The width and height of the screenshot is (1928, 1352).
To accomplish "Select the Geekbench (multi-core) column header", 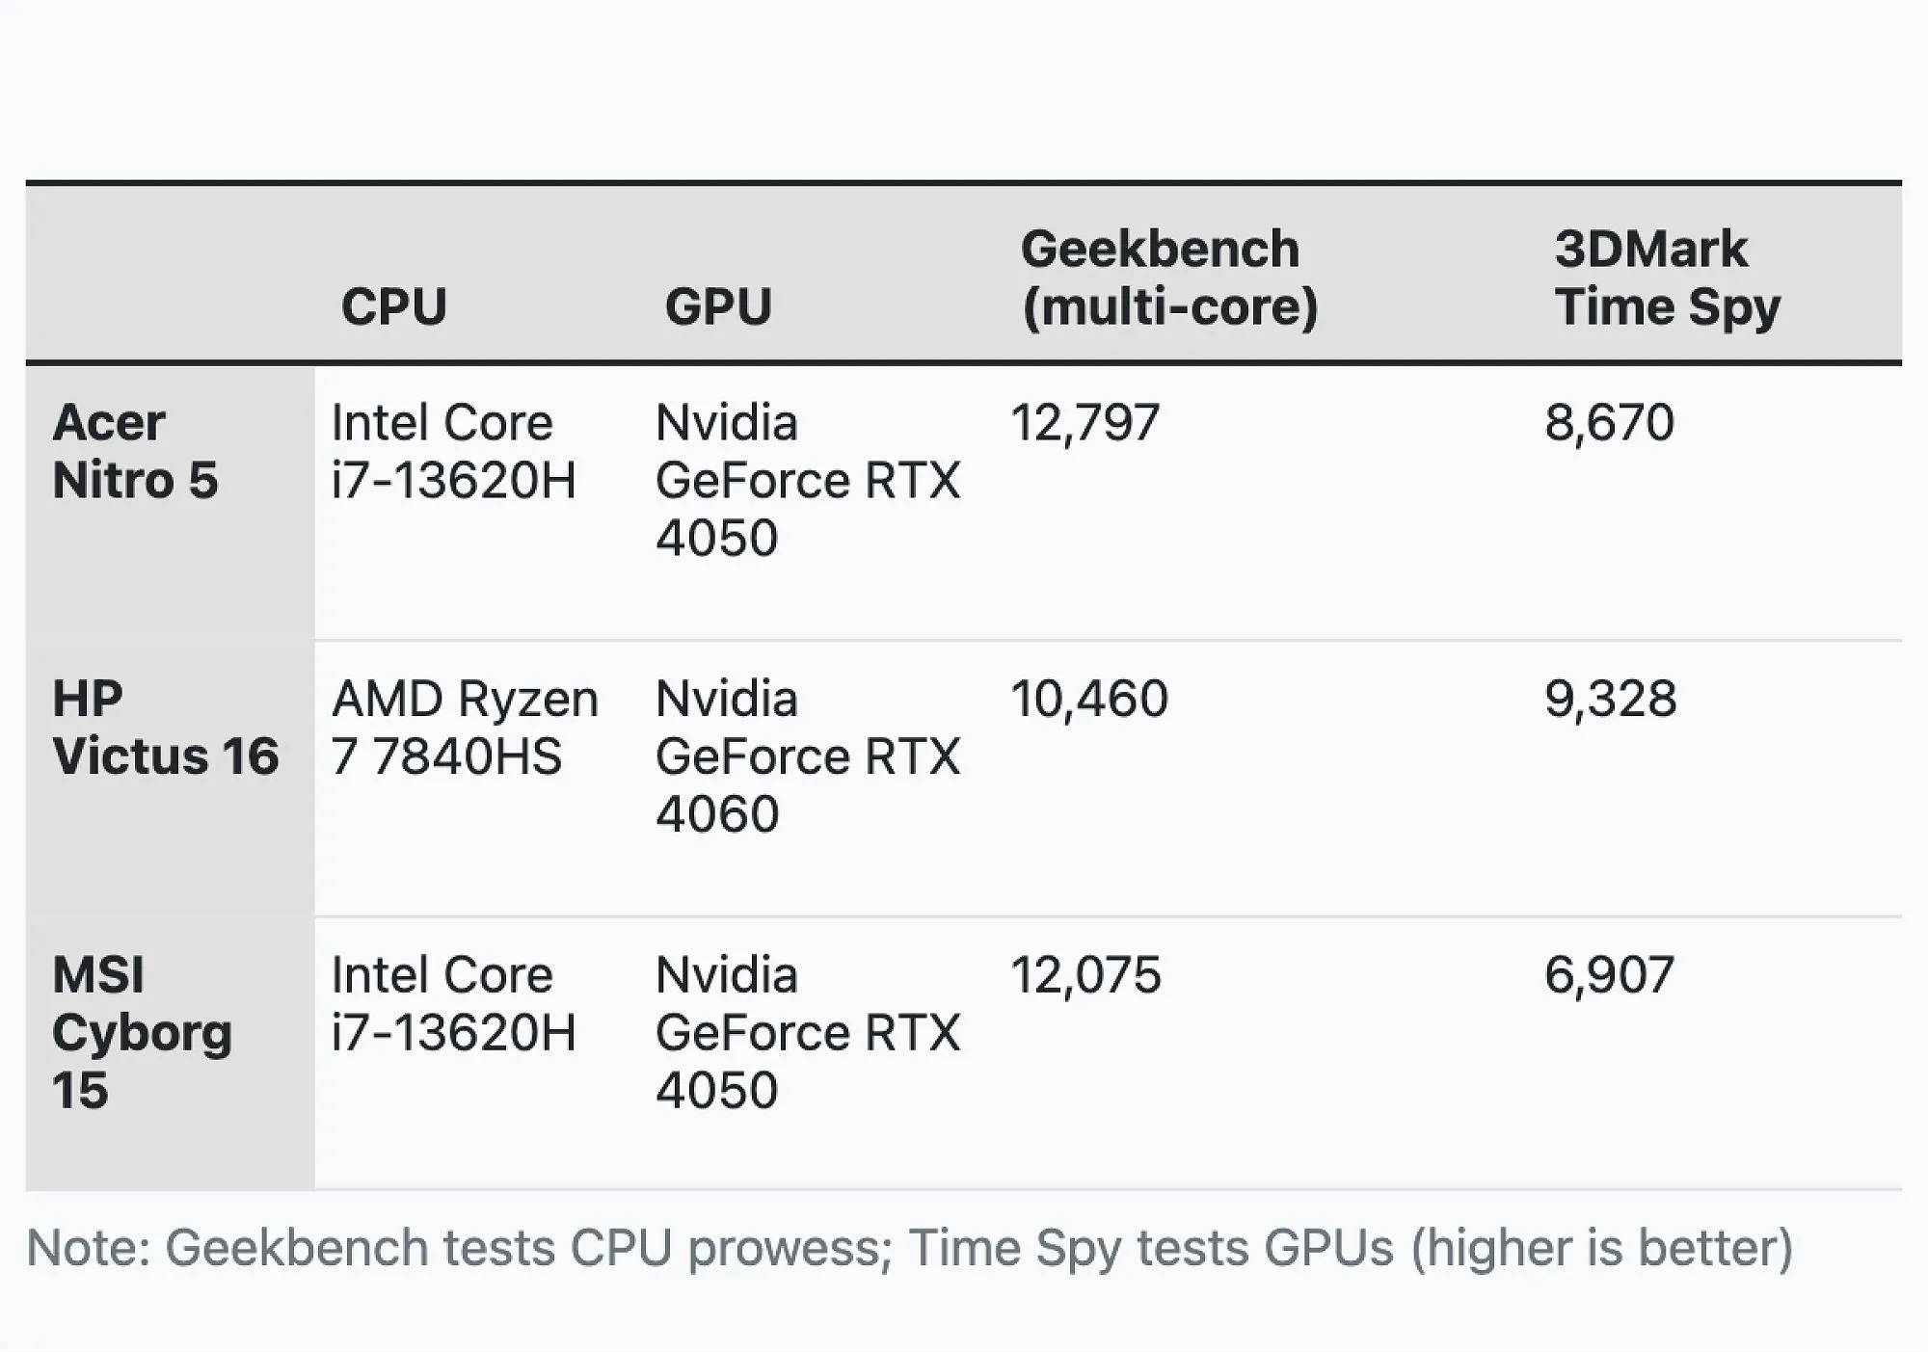I will coord(1169,278).
